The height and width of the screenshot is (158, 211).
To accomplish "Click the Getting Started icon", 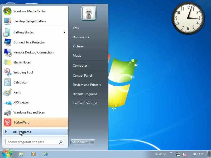I will (7, 32).
